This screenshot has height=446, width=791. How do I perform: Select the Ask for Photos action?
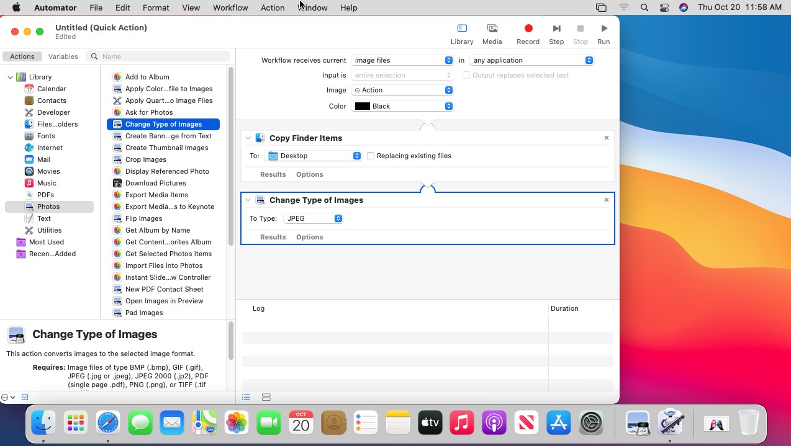tap(149, 112)
